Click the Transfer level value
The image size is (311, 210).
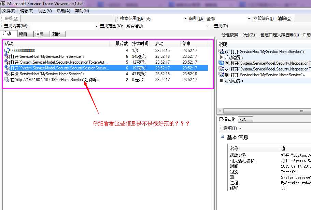(x=289, y=172)
